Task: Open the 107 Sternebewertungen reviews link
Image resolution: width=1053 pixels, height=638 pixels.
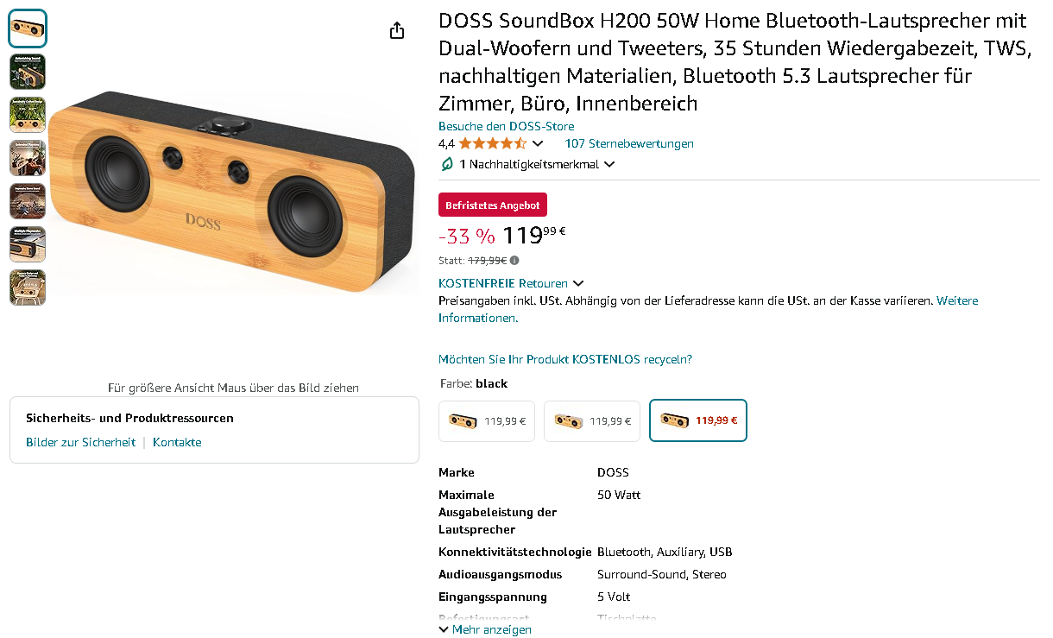Action: 628,143
